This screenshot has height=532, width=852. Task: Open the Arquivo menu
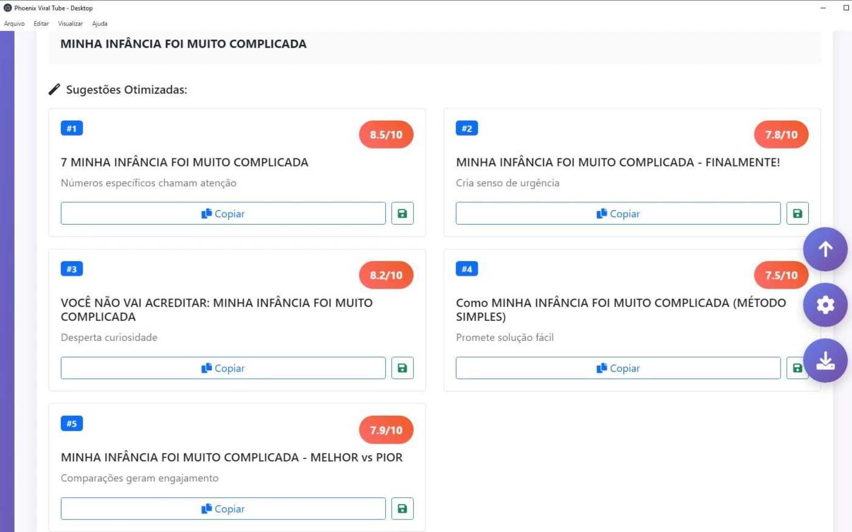coord(15,24)
